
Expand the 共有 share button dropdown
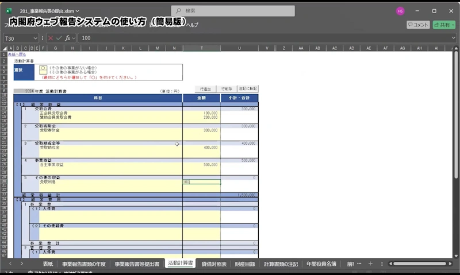[453, 25]
